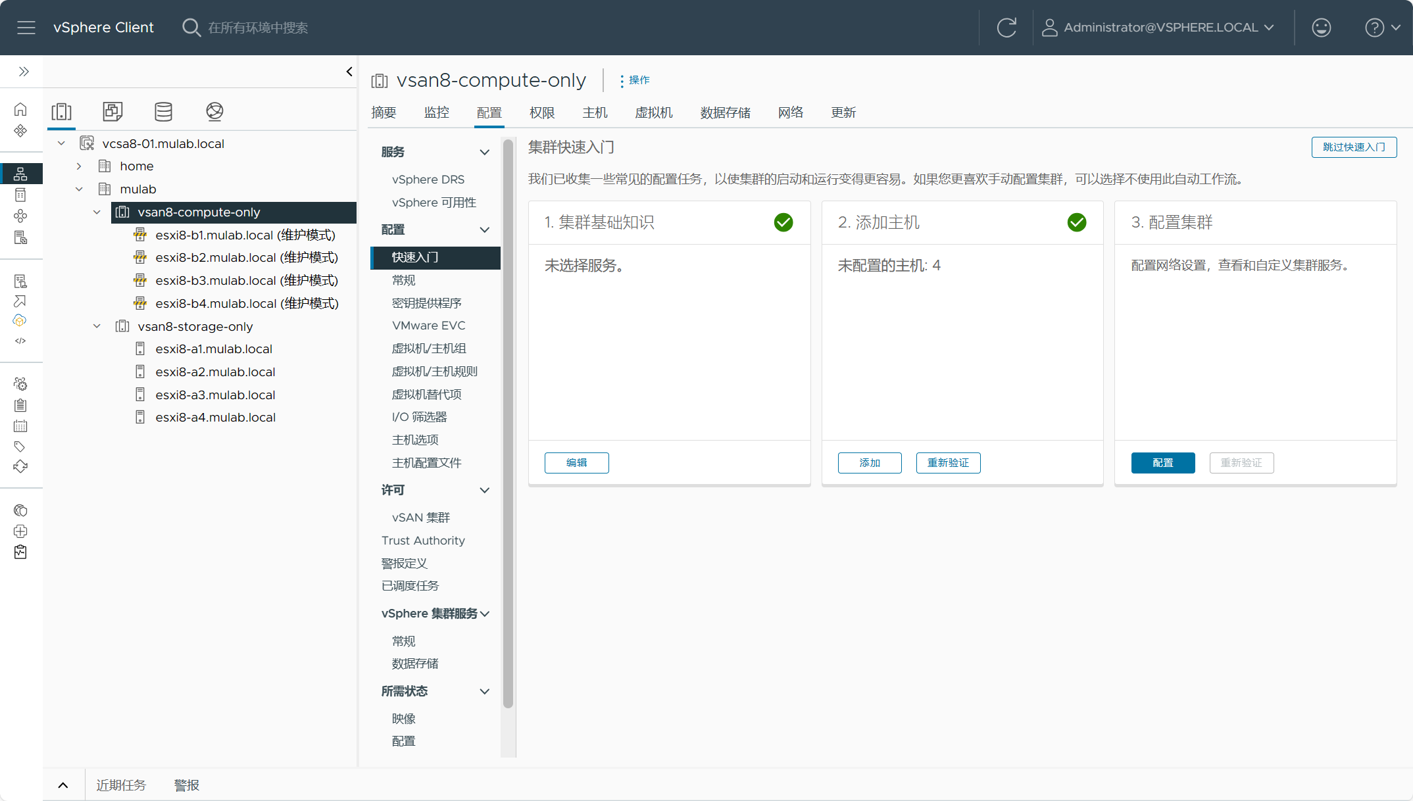
Task: Expand the recent tasks bottom panel
Action: (x=63, y=785)
